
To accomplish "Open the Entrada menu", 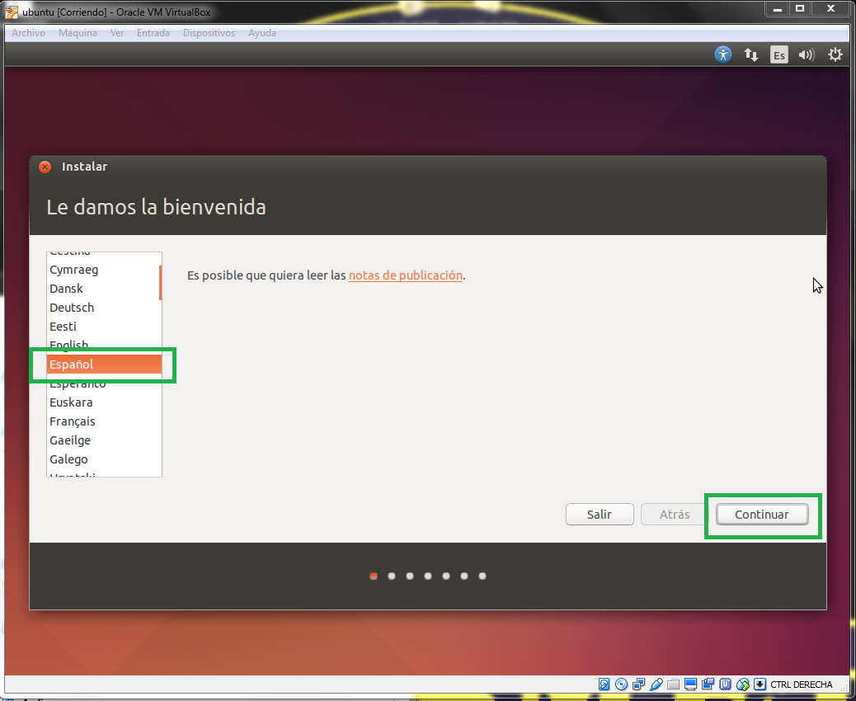I will pyautogui.click(x=153, y=33).
